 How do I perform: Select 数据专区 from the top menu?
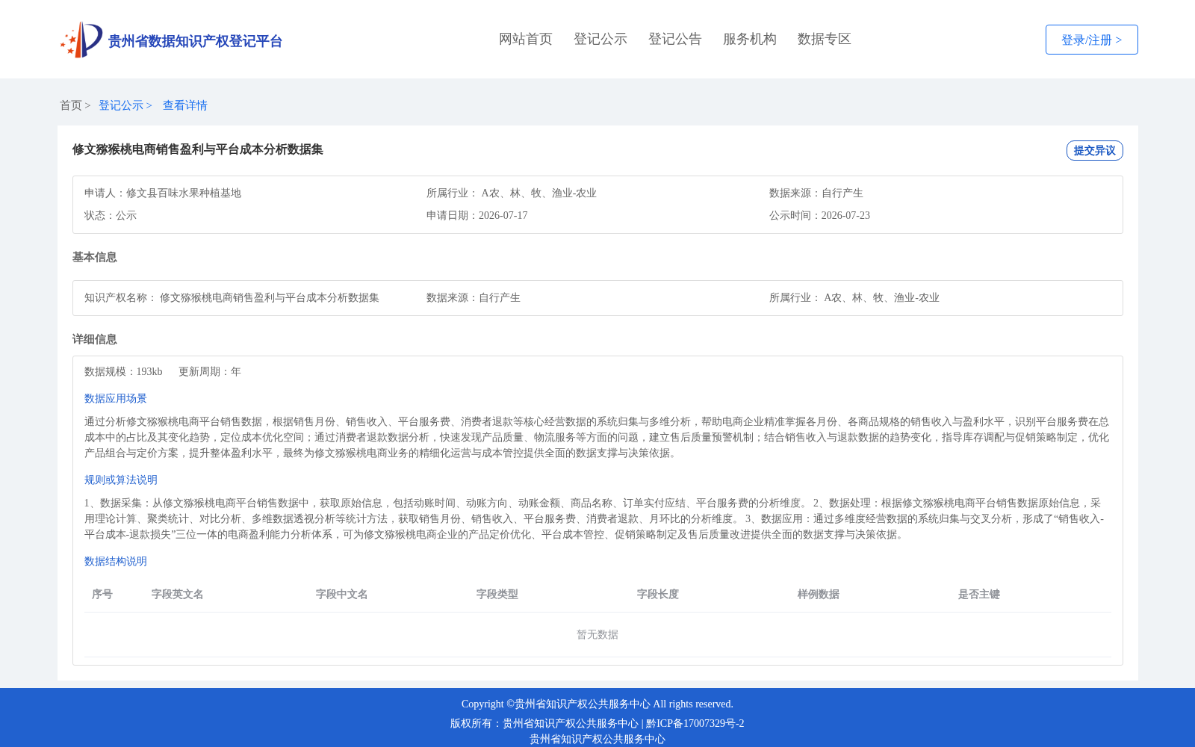click(825, 39)
